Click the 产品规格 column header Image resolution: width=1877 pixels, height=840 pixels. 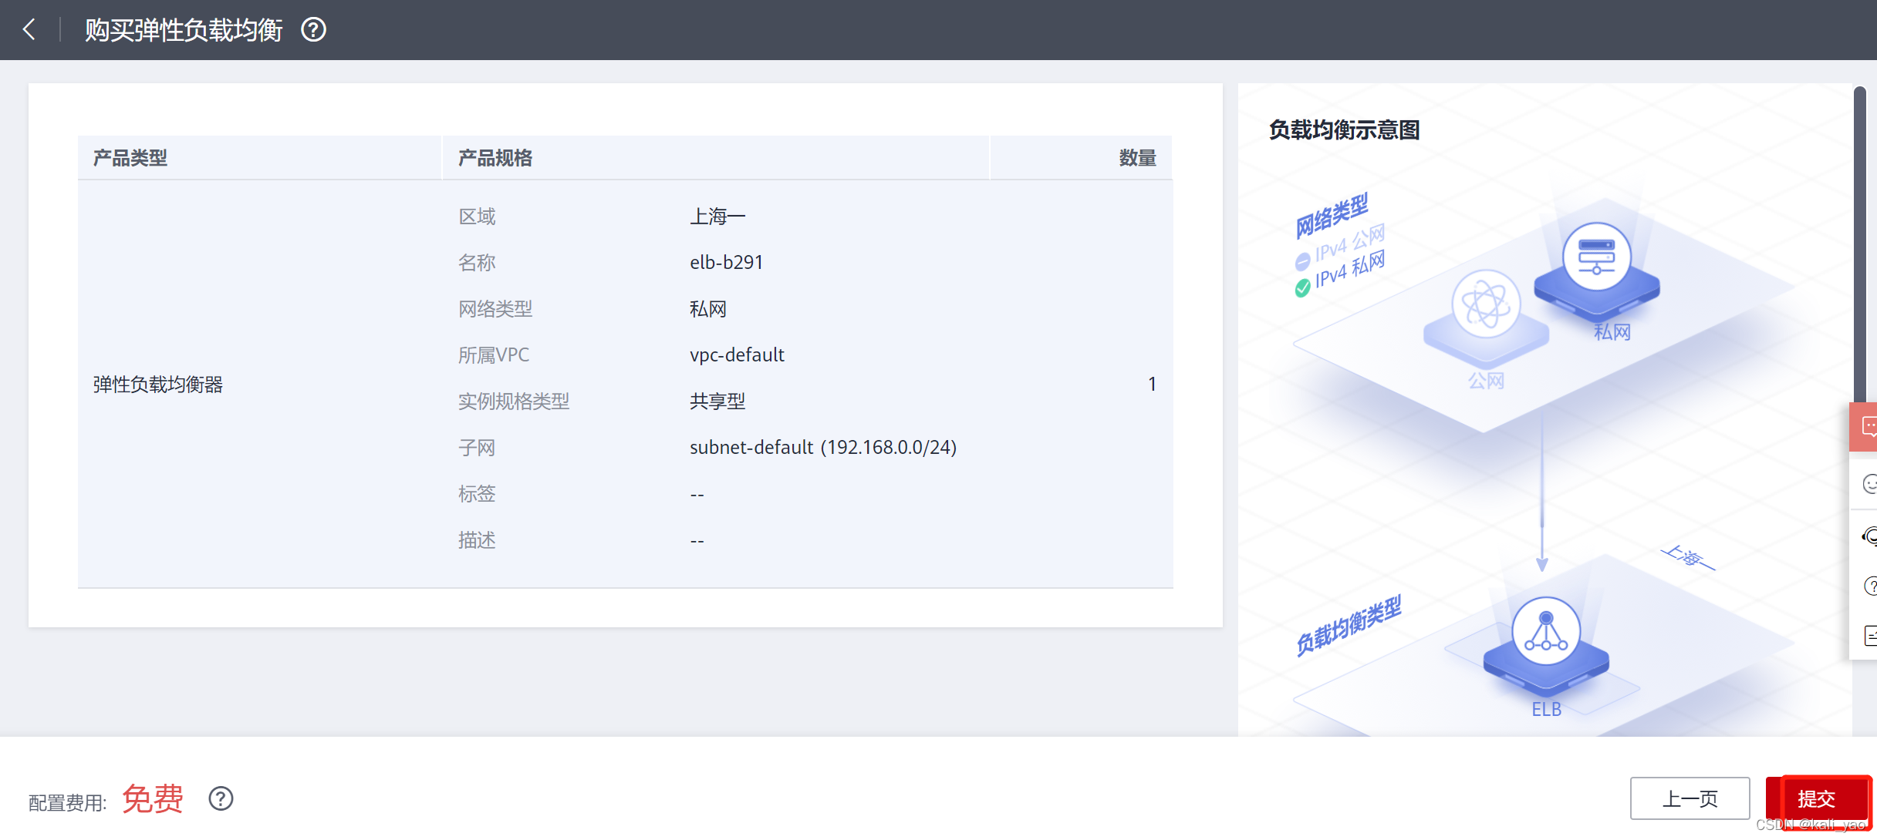pyautogui.click(x=495, y=158)
